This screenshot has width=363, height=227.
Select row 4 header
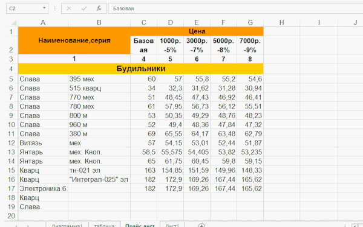click(11, 69)
